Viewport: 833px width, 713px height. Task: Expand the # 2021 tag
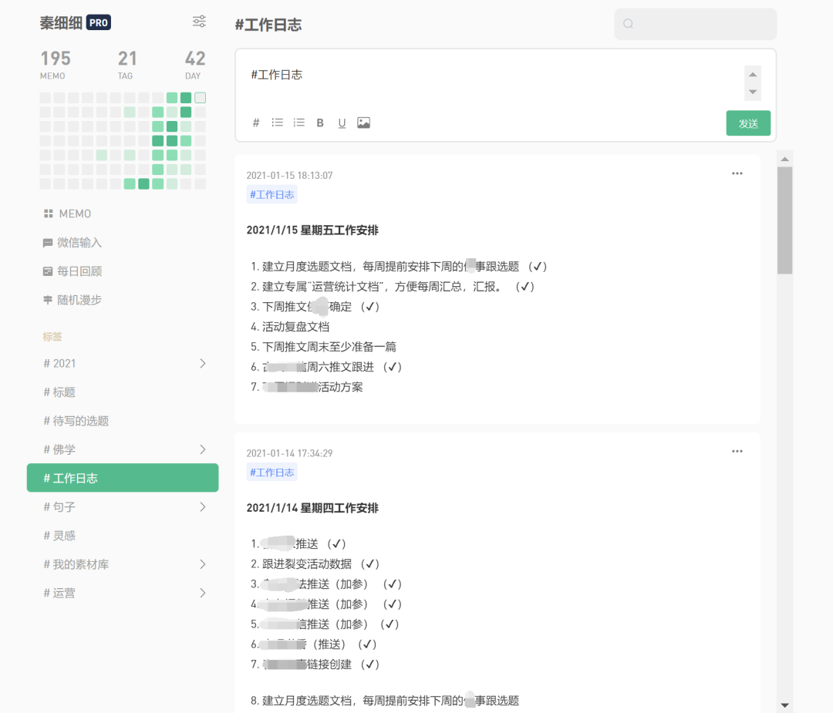[202, 363]
